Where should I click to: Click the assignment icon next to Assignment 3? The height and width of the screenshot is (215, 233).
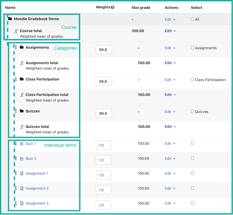(x=22, y=203)
